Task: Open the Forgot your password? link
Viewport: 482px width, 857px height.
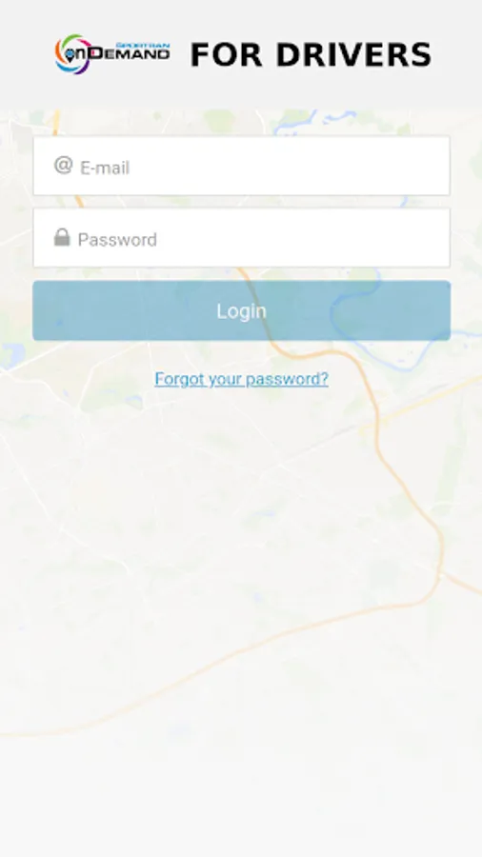Action: tap(242, 379)
